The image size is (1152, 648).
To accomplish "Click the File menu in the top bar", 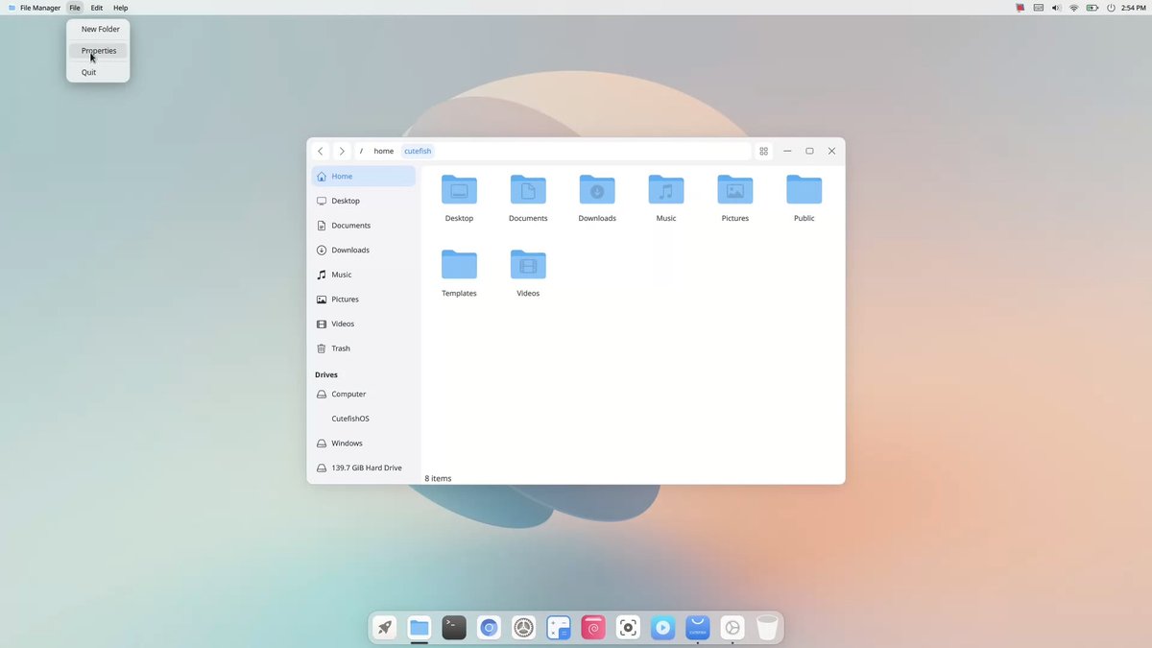I will click(x=75, y=8).
